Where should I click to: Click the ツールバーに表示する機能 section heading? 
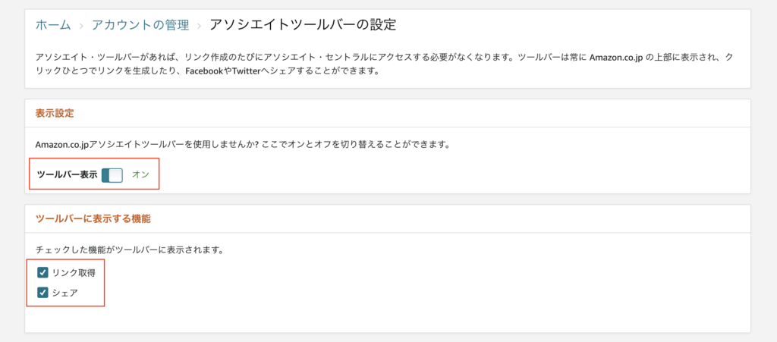tap(93, 218)
